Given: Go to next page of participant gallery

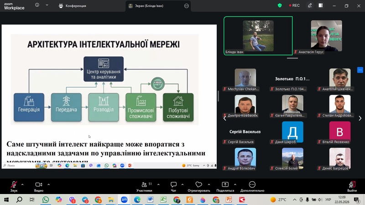Looking at the screenshot, I should (360, 118).
